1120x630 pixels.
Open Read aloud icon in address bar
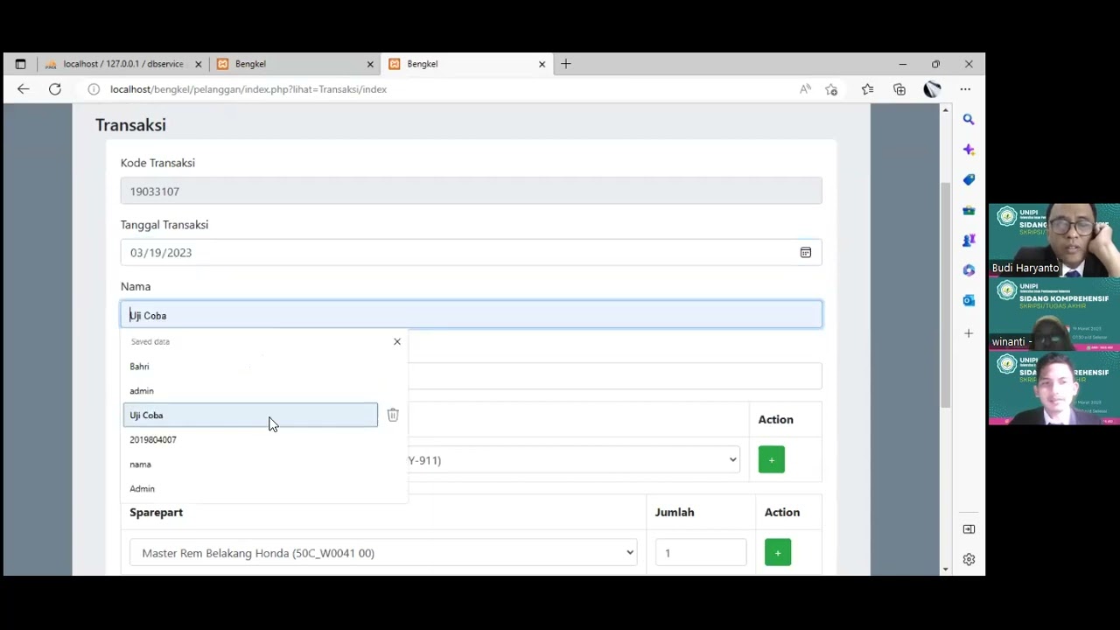[805, 89]
